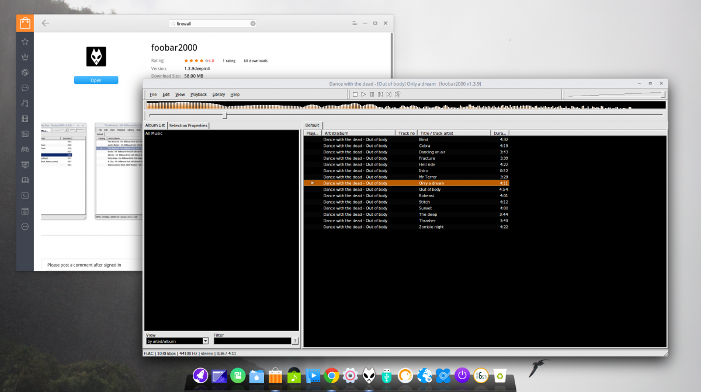Adjust the foobar2000 volume slider

click(616, 94)
